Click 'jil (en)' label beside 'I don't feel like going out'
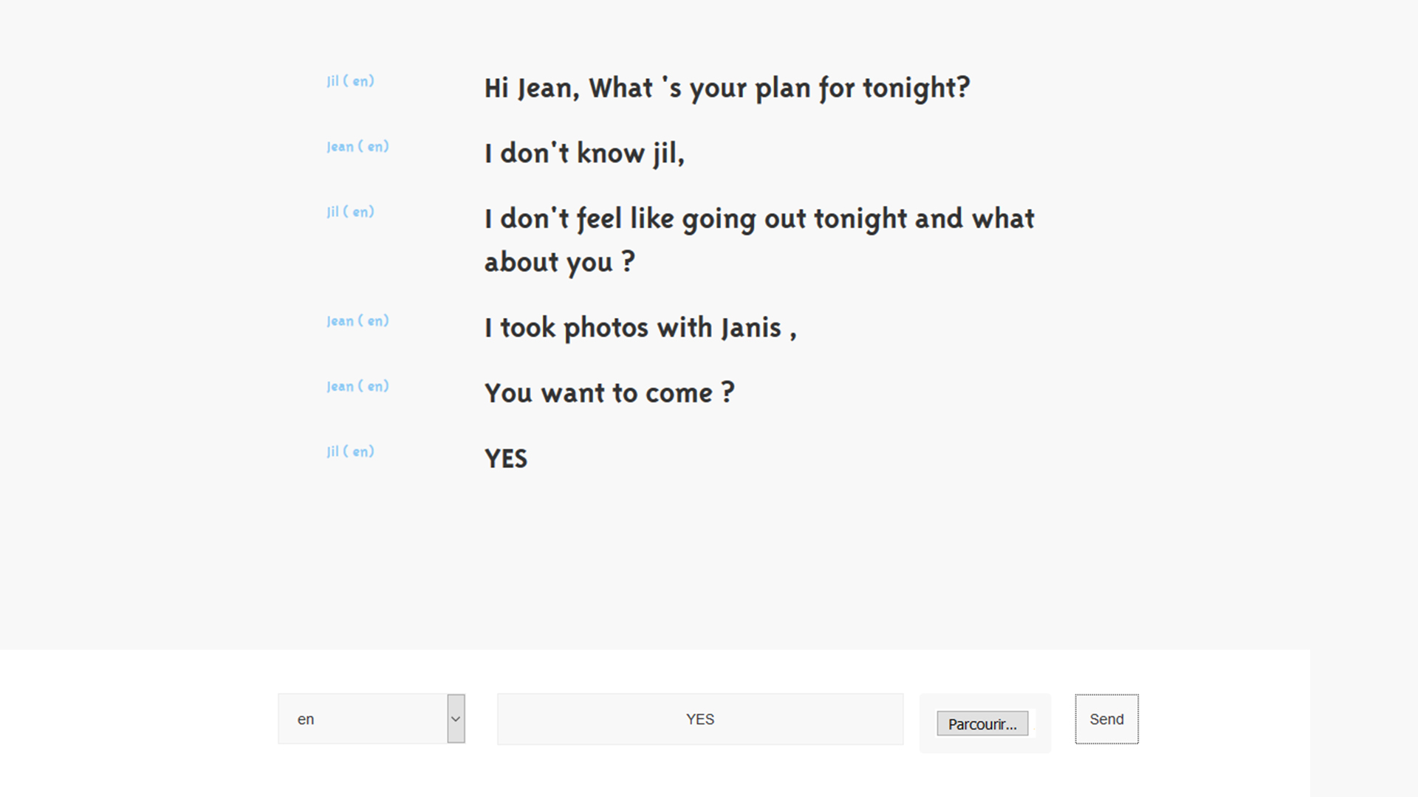Viewport: 1418px width, 797px height. click(351, 212)
